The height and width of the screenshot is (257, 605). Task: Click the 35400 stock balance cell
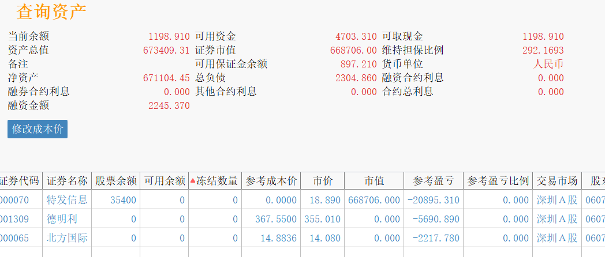point(124,200)
